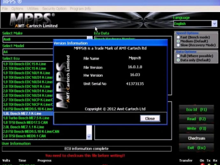Click the ECU list scroll down arrow
This screenshot has width=220, height=165.
[89, 136]
